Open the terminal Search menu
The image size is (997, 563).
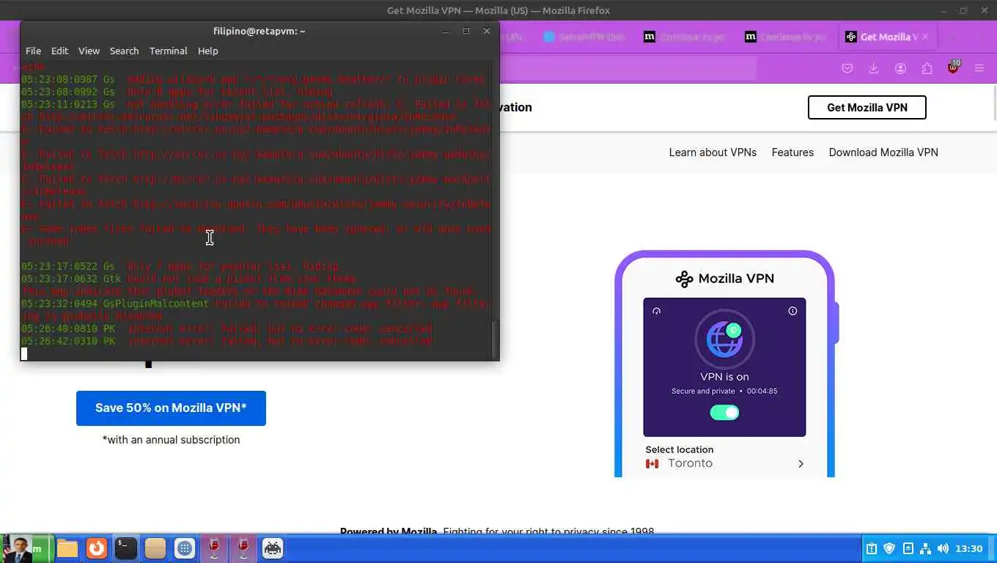tap(124, 51)
